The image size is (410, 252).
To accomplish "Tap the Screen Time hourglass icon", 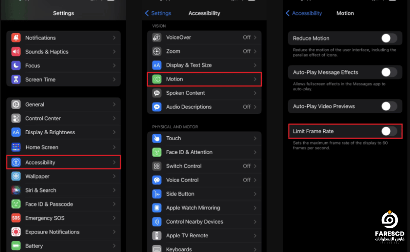I will 16,79.
